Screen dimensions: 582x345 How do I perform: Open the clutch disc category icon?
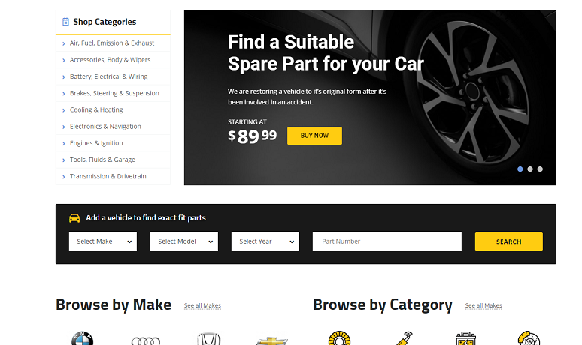[339, 338]
